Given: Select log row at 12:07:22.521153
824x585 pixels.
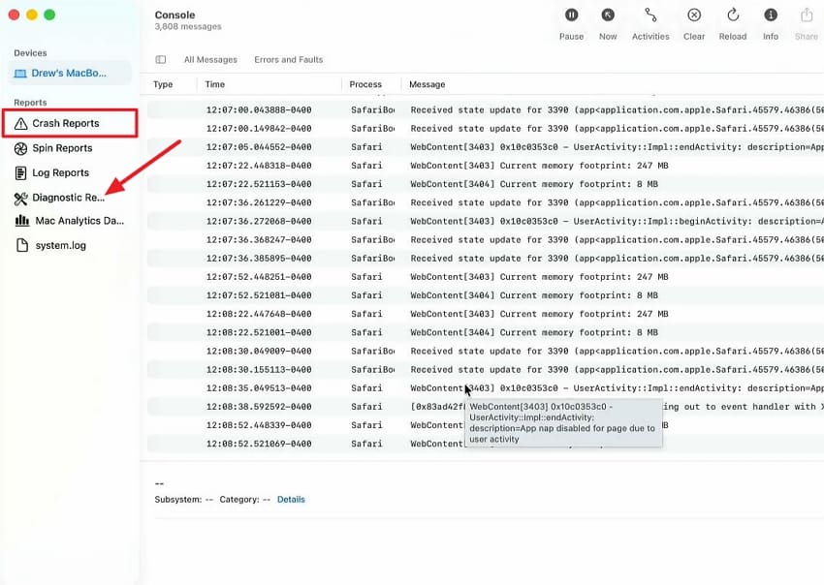Looking at the screenshot, I should [x=486, y=184].
